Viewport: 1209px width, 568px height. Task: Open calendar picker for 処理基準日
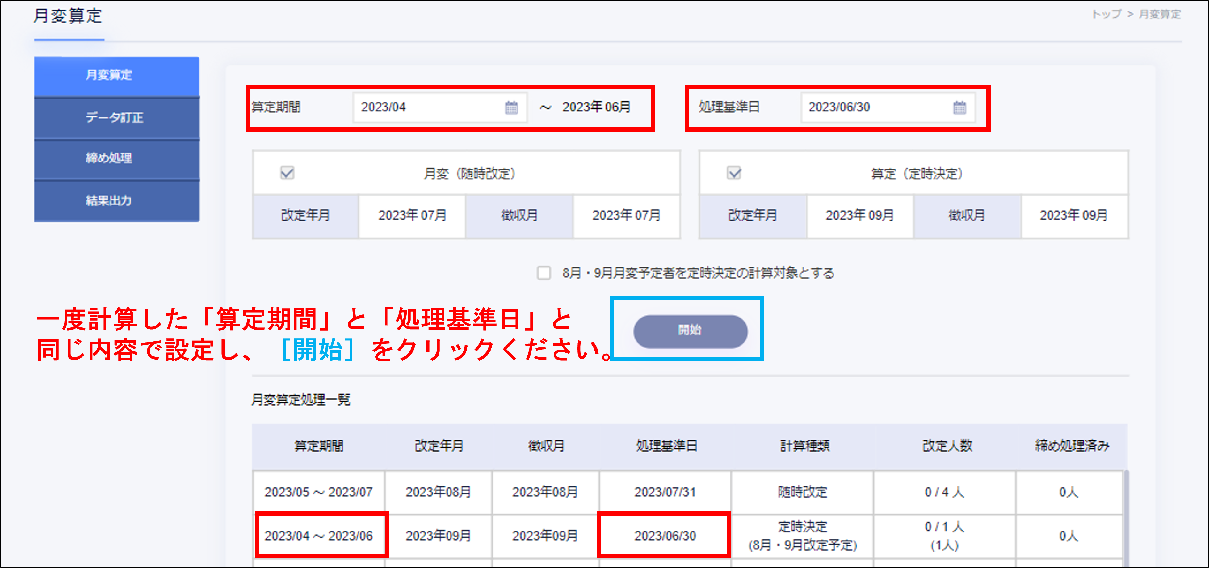[959, 107]
